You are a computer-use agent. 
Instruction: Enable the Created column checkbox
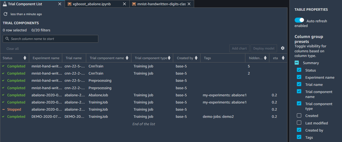click(x=299, y=116)
